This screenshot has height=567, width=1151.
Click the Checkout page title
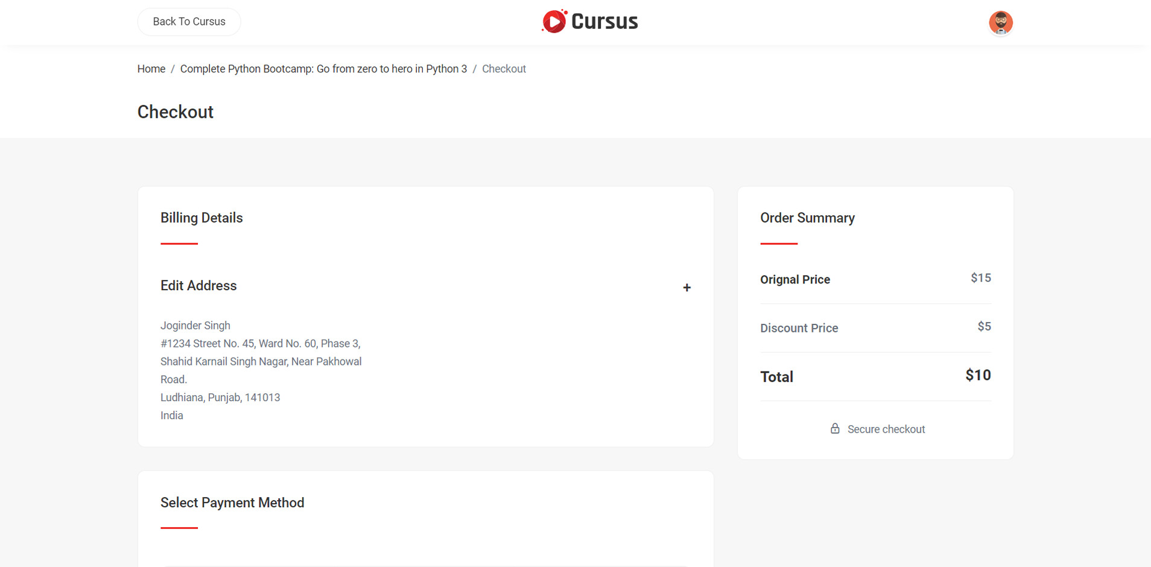[x=176, y=112]
